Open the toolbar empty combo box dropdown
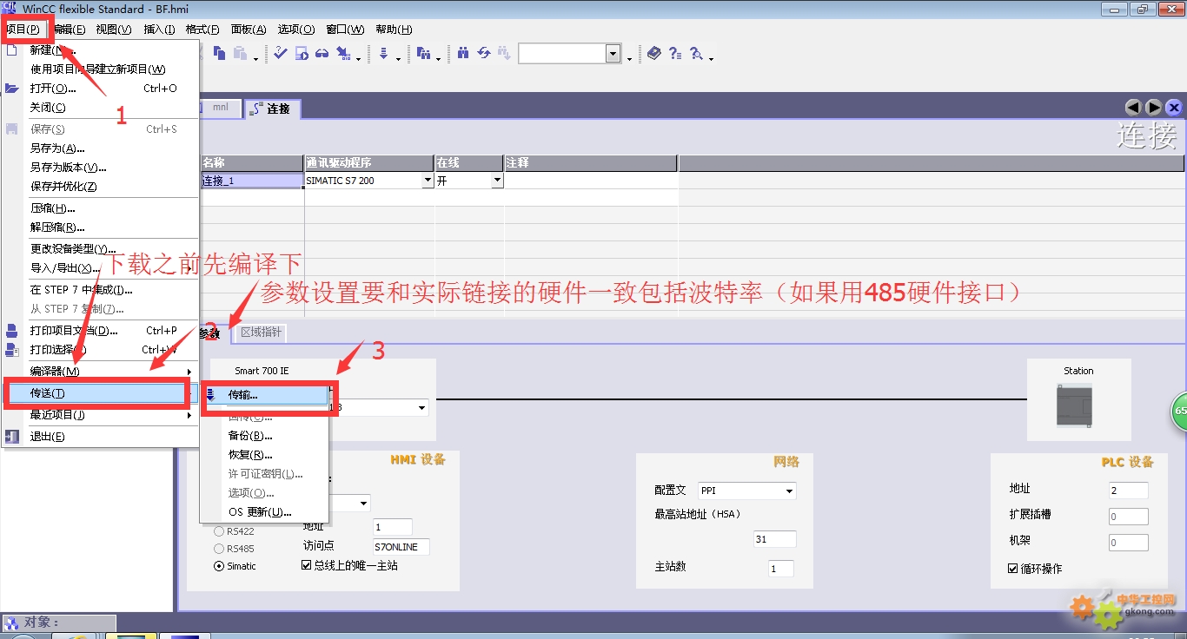Screen dimensions: 1187x639 (x=613, y=54)
